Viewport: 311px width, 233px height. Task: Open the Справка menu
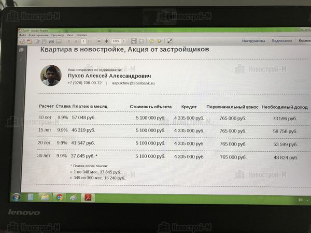(82, 35)
